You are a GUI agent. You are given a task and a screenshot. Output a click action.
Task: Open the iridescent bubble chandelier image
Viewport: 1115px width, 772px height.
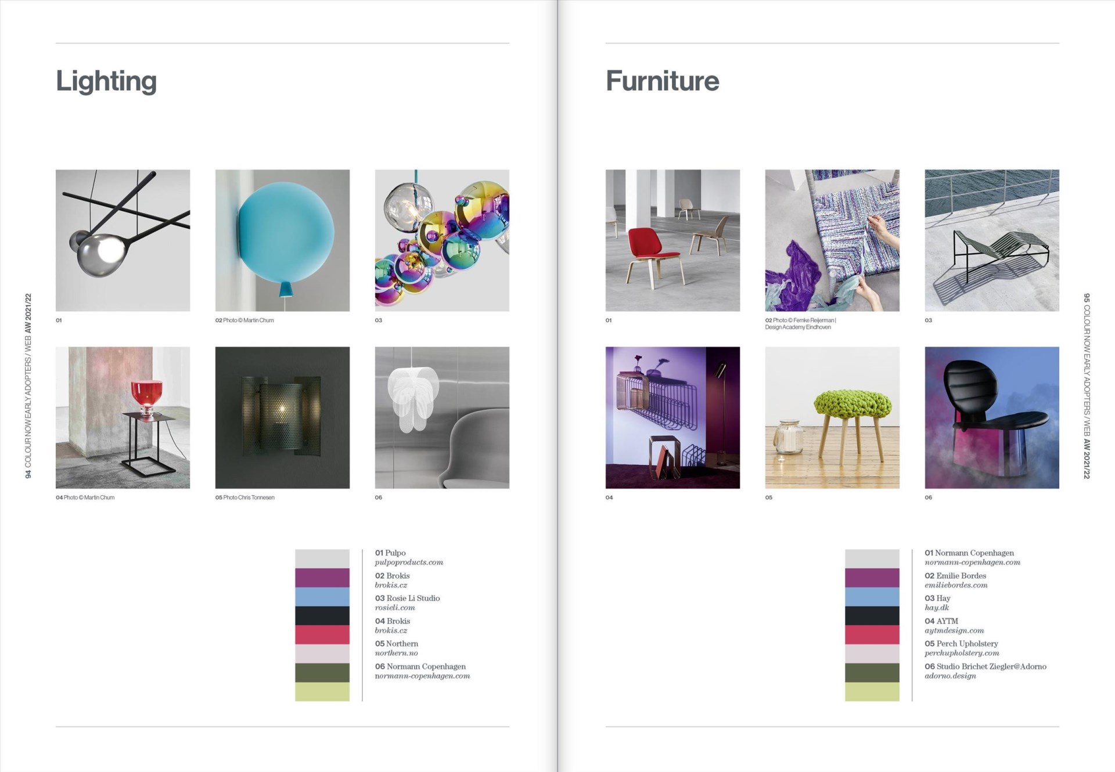(442, 240)
